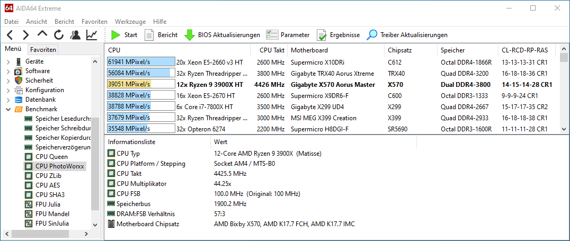Select the CPU Queen benchmark
This screenshot has height=241, width=570.
[x=51, y=157]
